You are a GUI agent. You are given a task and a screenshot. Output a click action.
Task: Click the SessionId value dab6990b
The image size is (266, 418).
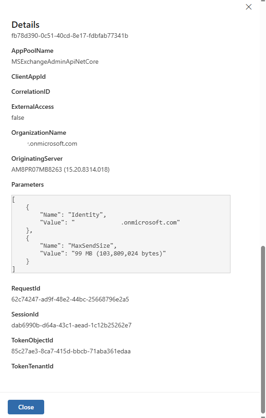tap(72, 325)
